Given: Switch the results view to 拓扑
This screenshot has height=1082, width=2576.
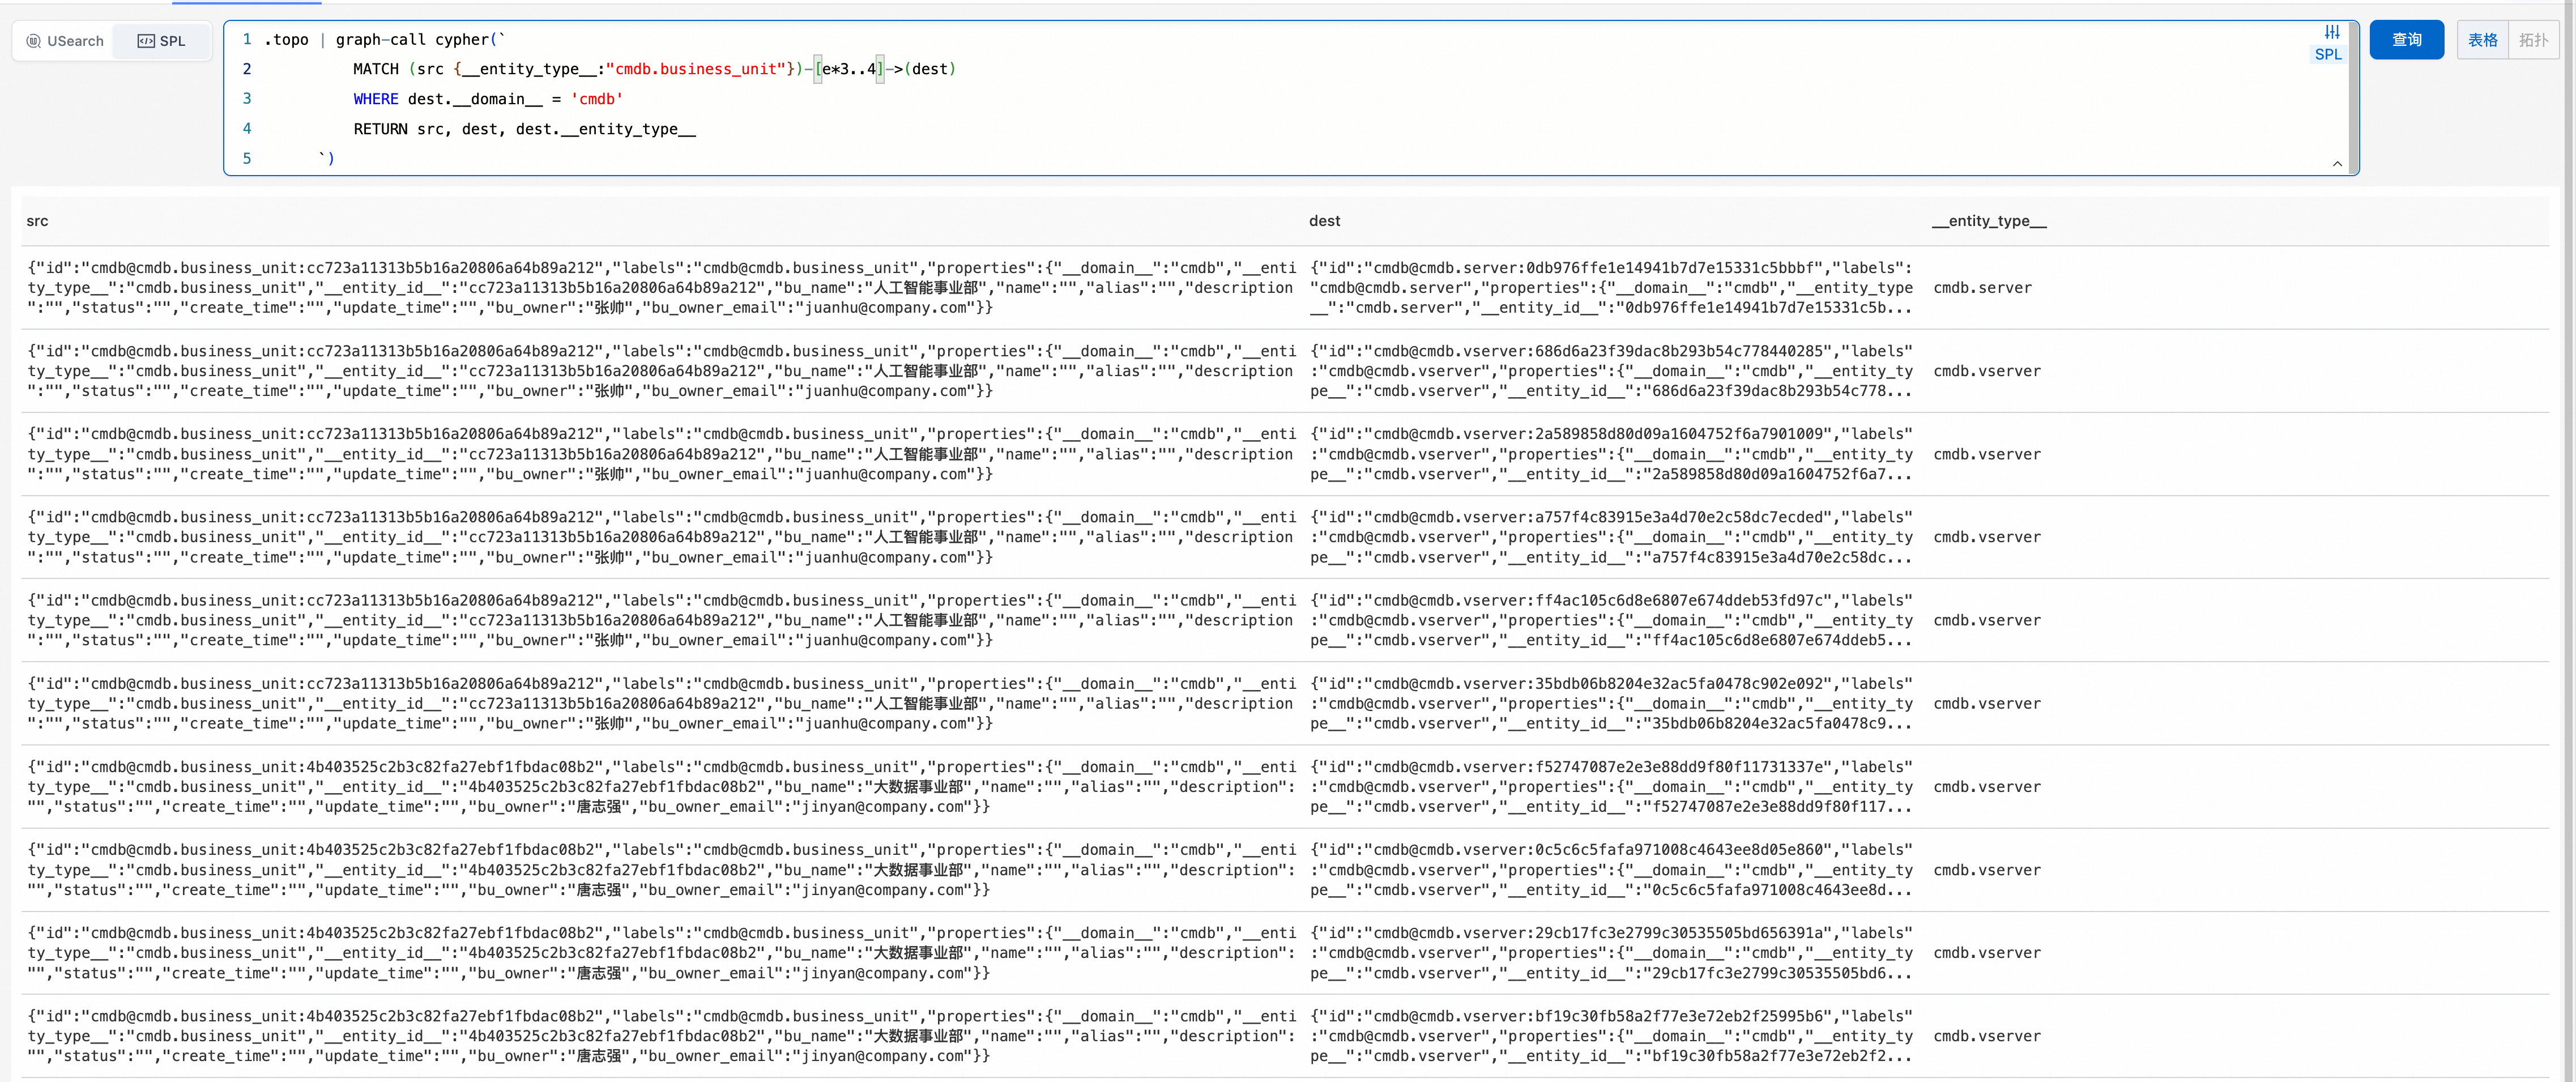Looking at the screenshot, I should point(2533,40).
